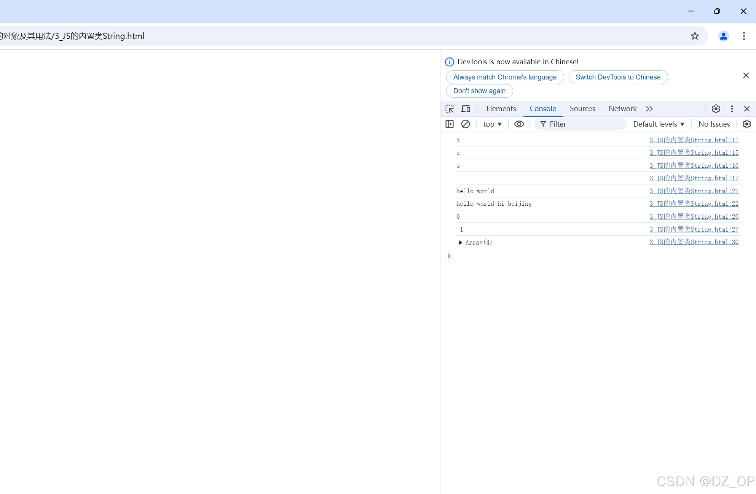Dismiss the DevTools language notification
Image resolution: width=756 pixels, height=494 pixels.
point(746,75)
